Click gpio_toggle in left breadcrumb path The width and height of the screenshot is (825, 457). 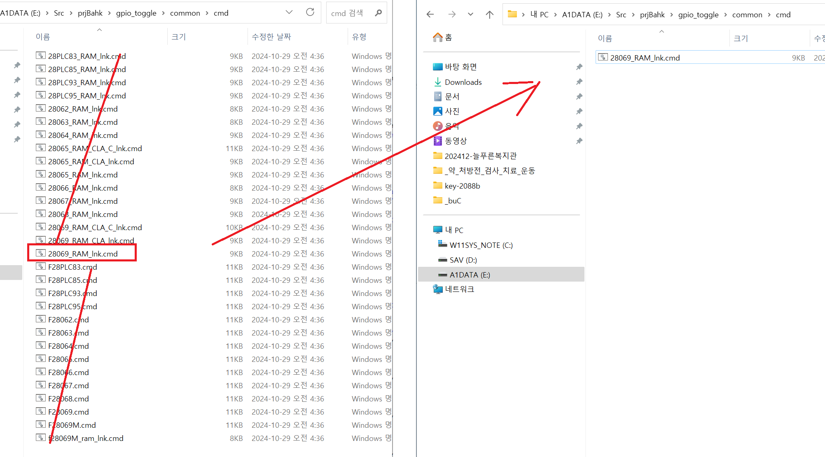point(136,13)
